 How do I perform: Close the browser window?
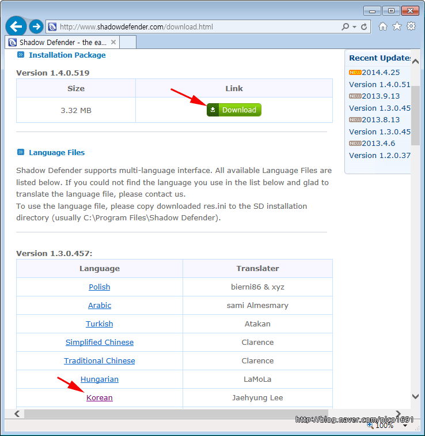[410, 11]
